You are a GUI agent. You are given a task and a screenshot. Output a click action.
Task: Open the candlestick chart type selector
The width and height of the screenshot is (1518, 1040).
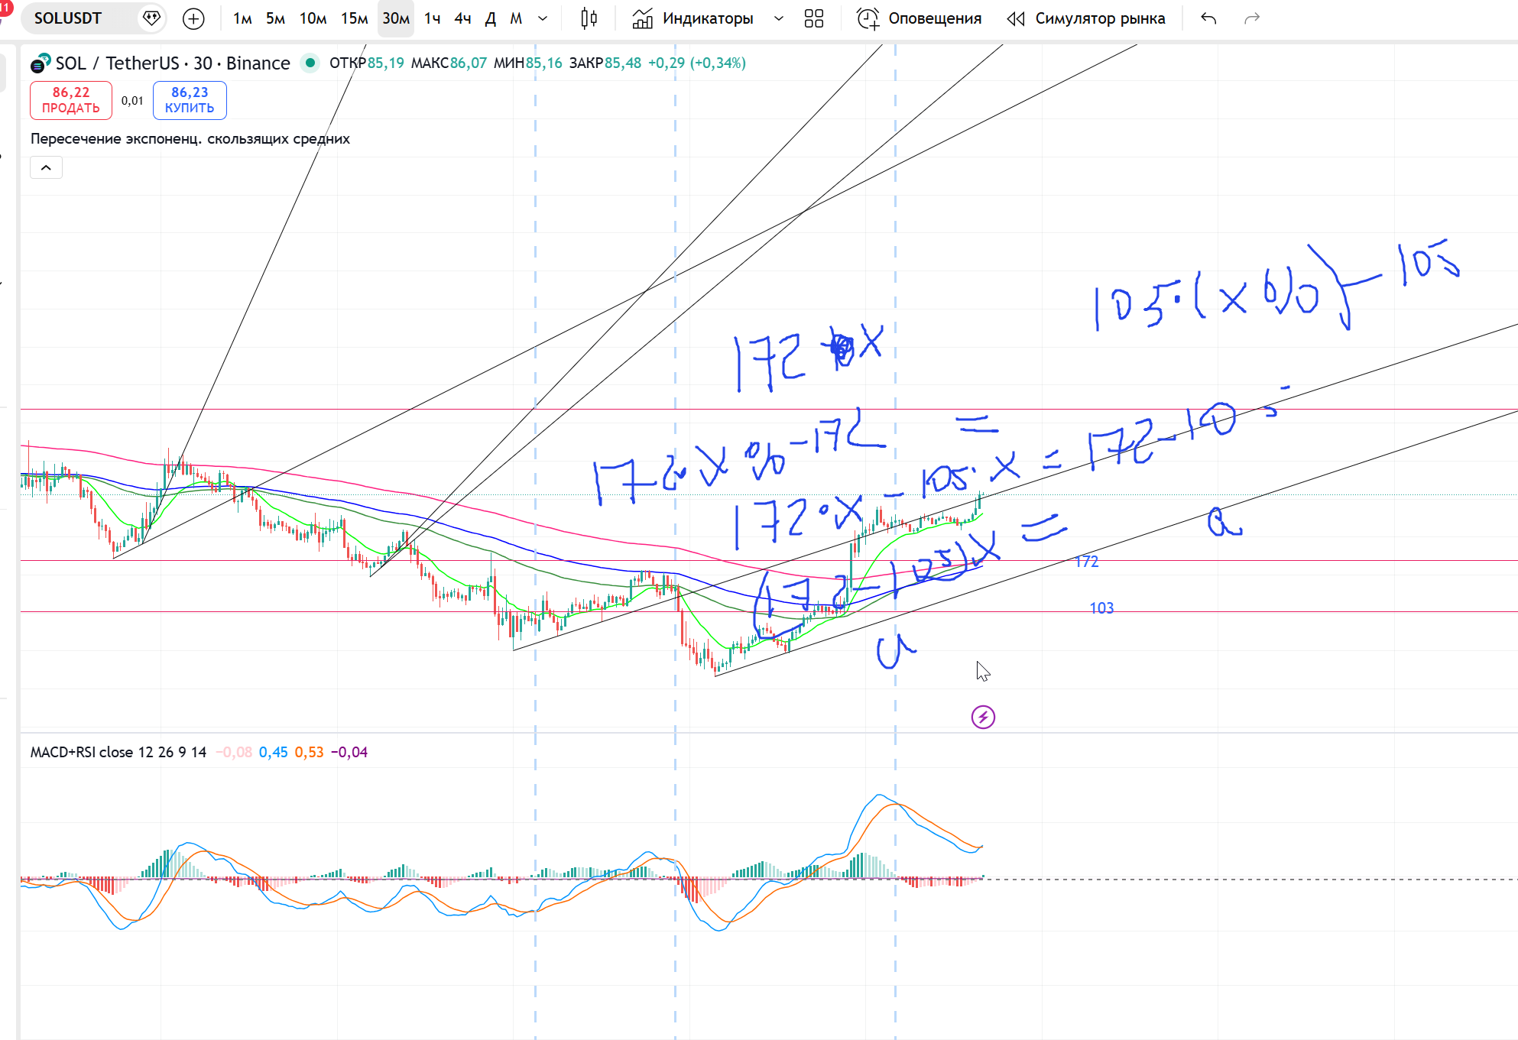tap(589, 18)
